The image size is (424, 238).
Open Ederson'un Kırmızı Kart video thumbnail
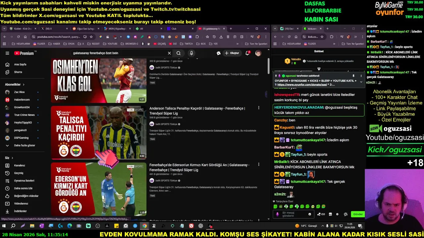click(99, 189)
